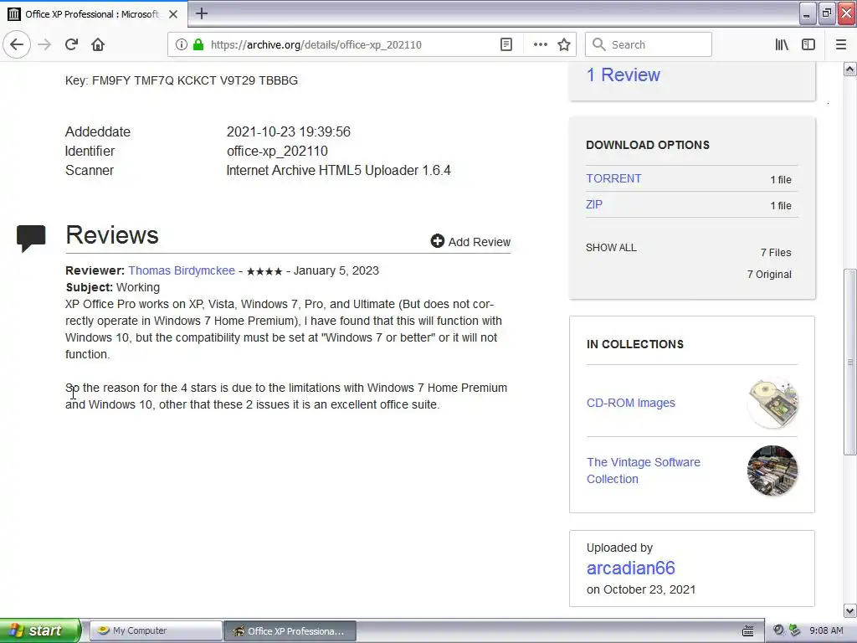Click the CD-ROM Images thumbnail
Image resolution: width=857 pixels, height=643 pixels.
click(772, 403)
